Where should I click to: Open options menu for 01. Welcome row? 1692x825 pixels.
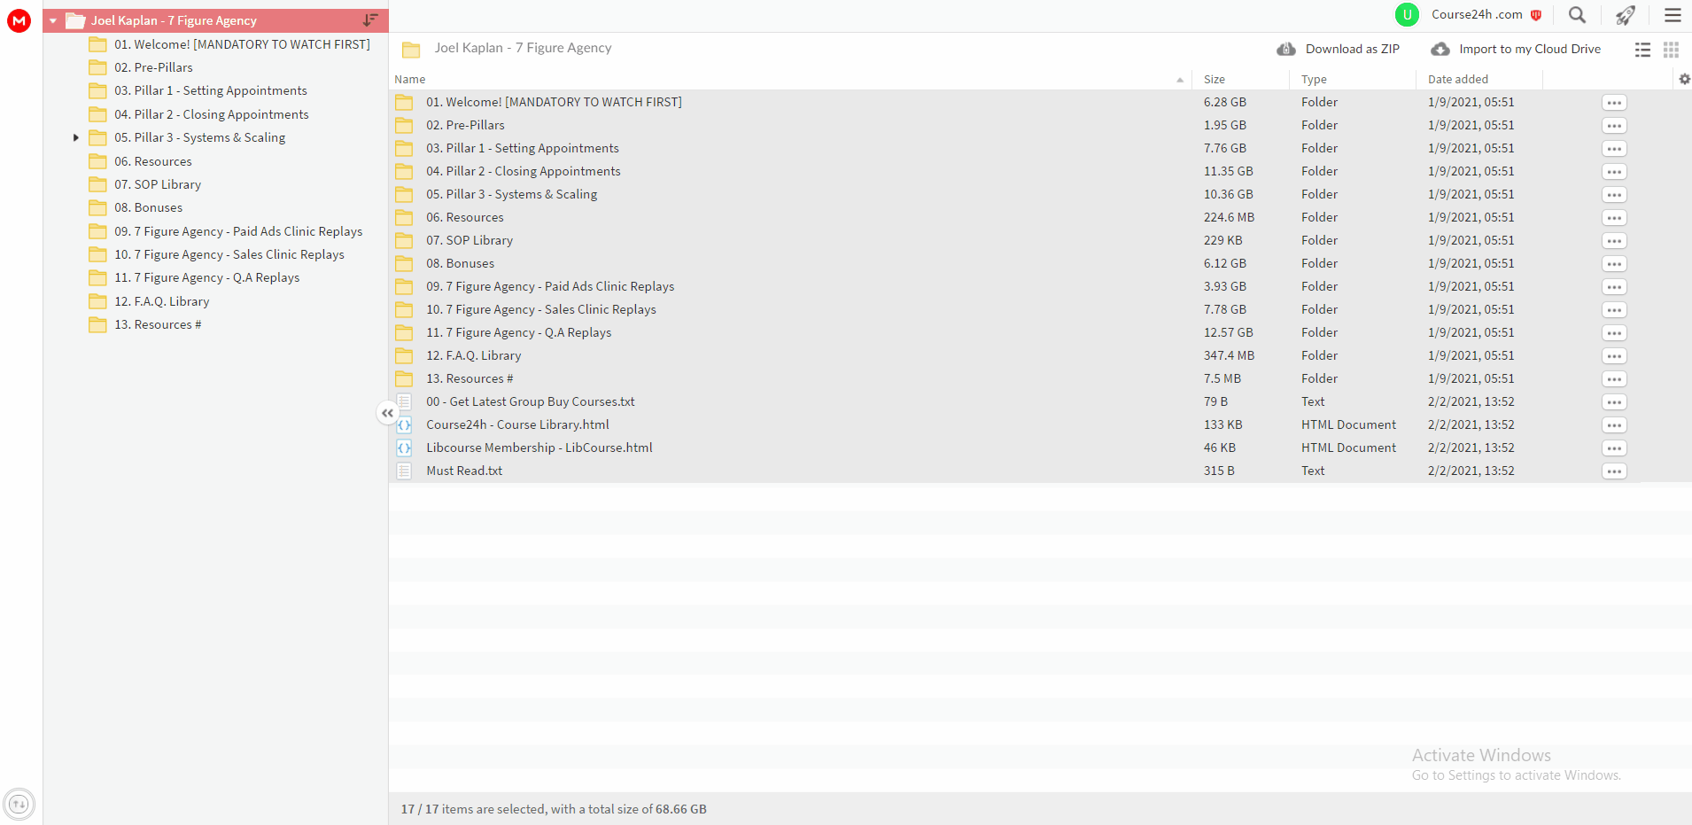(1614, 103)
